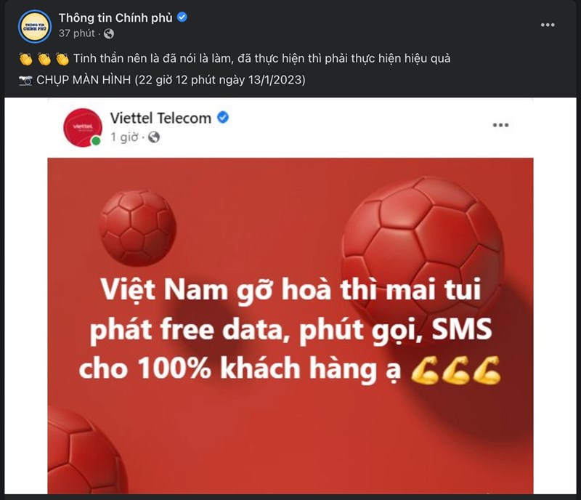Click the Viettel Telecom page name
The width and height of the screenshot is (581, 500).
point(161,118)
